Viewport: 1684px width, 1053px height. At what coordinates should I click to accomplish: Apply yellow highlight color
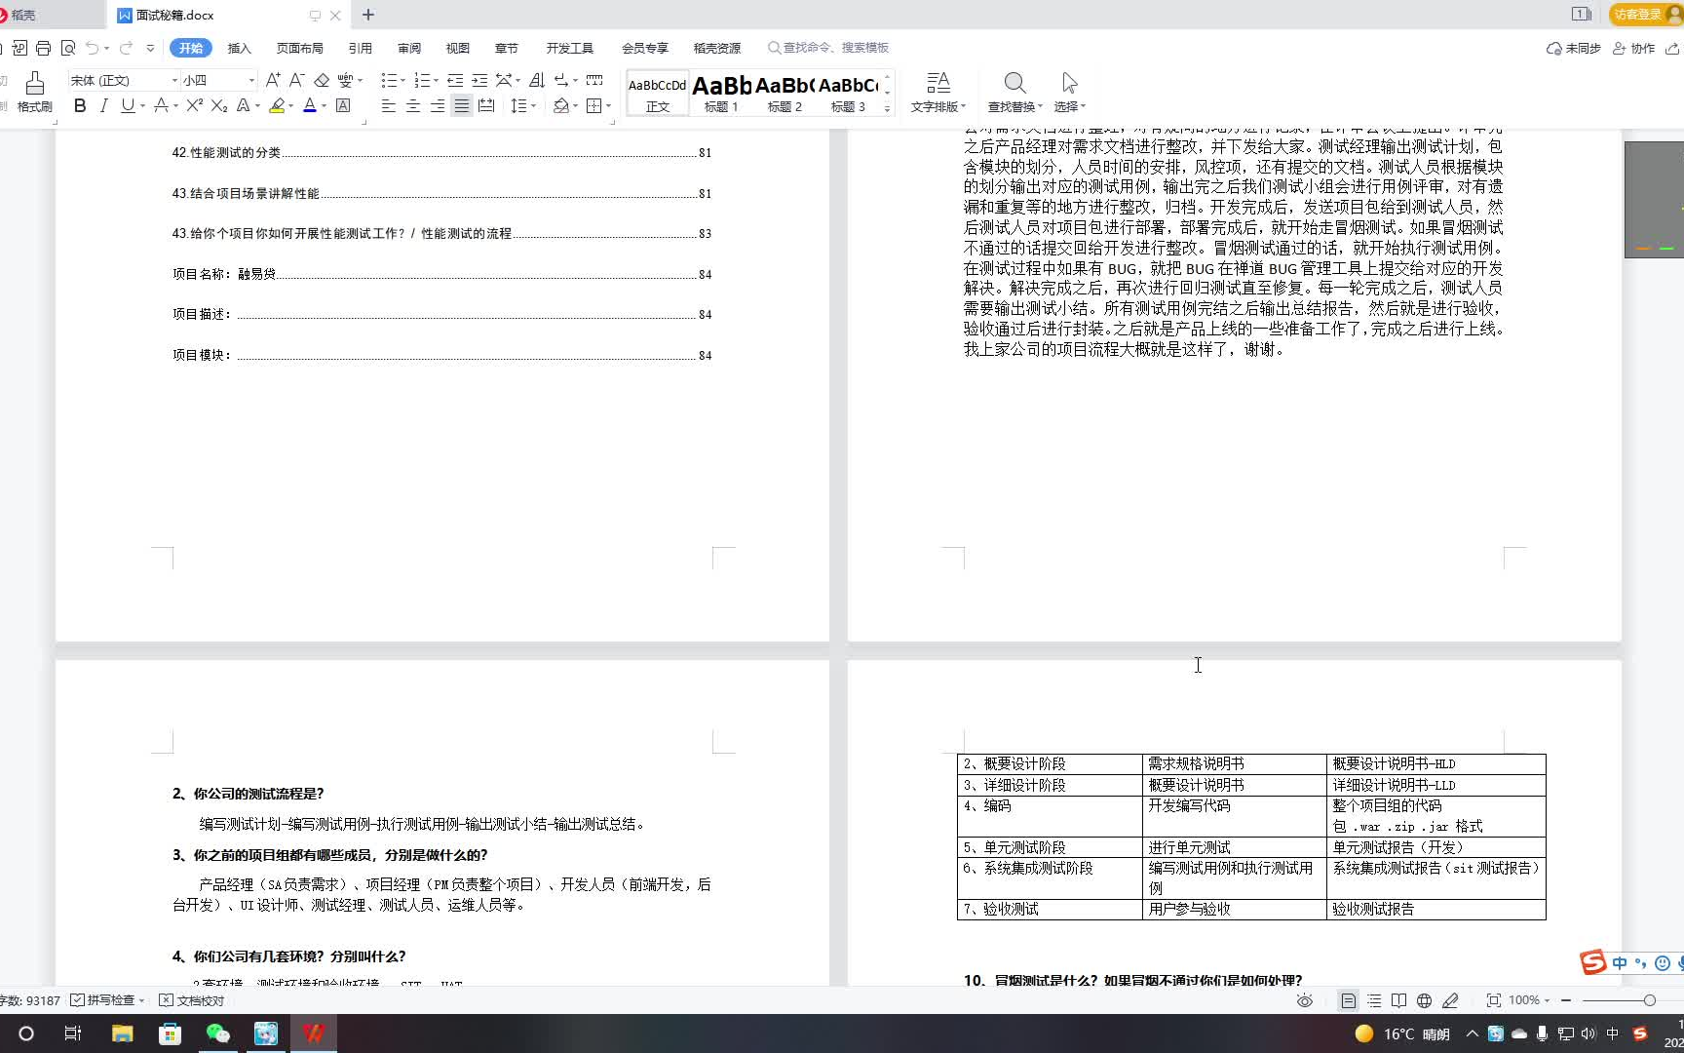coord(277,105)
